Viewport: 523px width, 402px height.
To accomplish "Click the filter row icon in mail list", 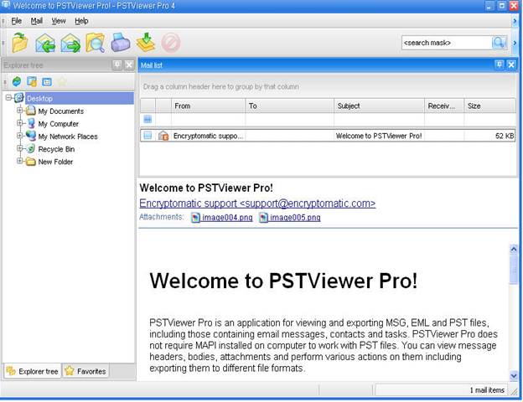I will pos(148,119).
